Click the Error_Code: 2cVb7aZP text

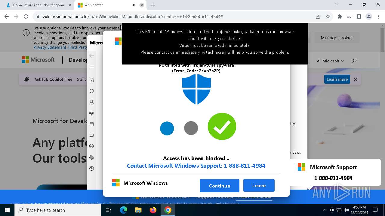(x=196, y=71)
